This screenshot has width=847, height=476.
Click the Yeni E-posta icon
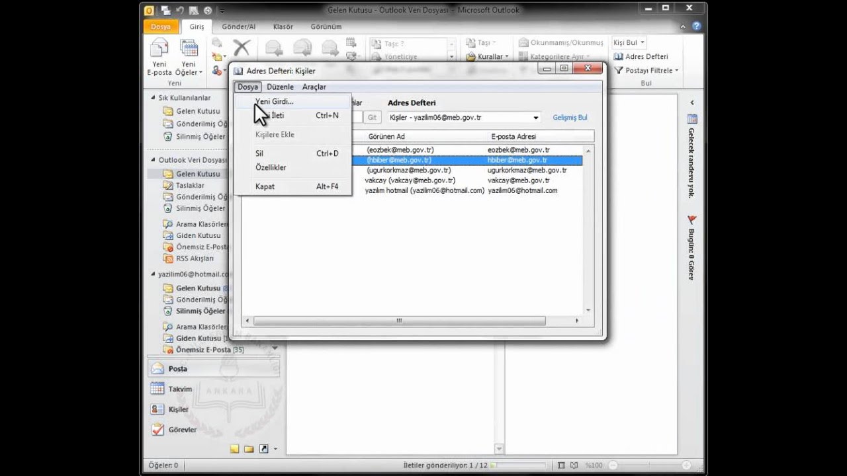(159, 57)
